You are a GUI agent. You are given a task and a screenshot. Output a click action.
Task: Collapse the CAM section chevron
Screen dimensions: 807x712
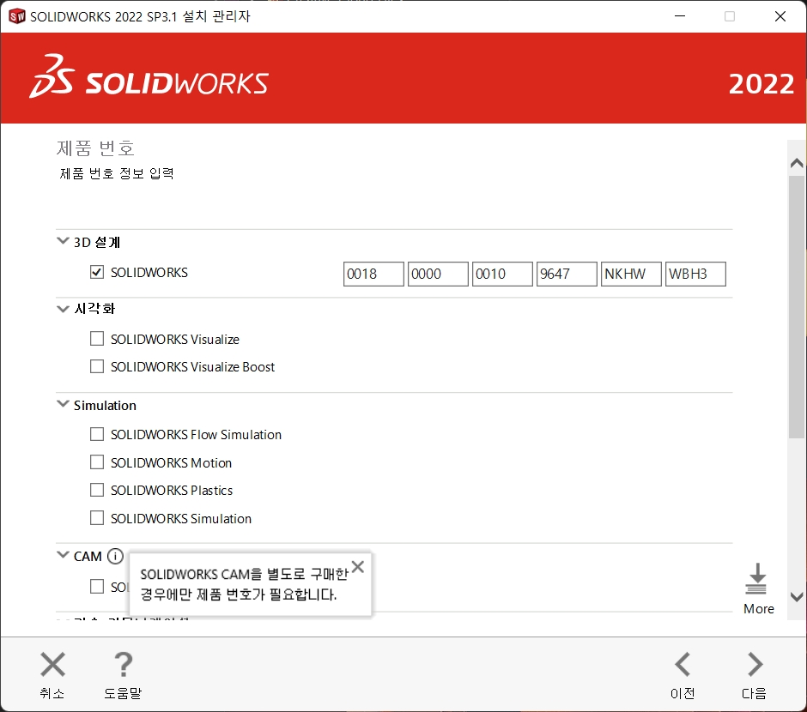tap(63, 555)
